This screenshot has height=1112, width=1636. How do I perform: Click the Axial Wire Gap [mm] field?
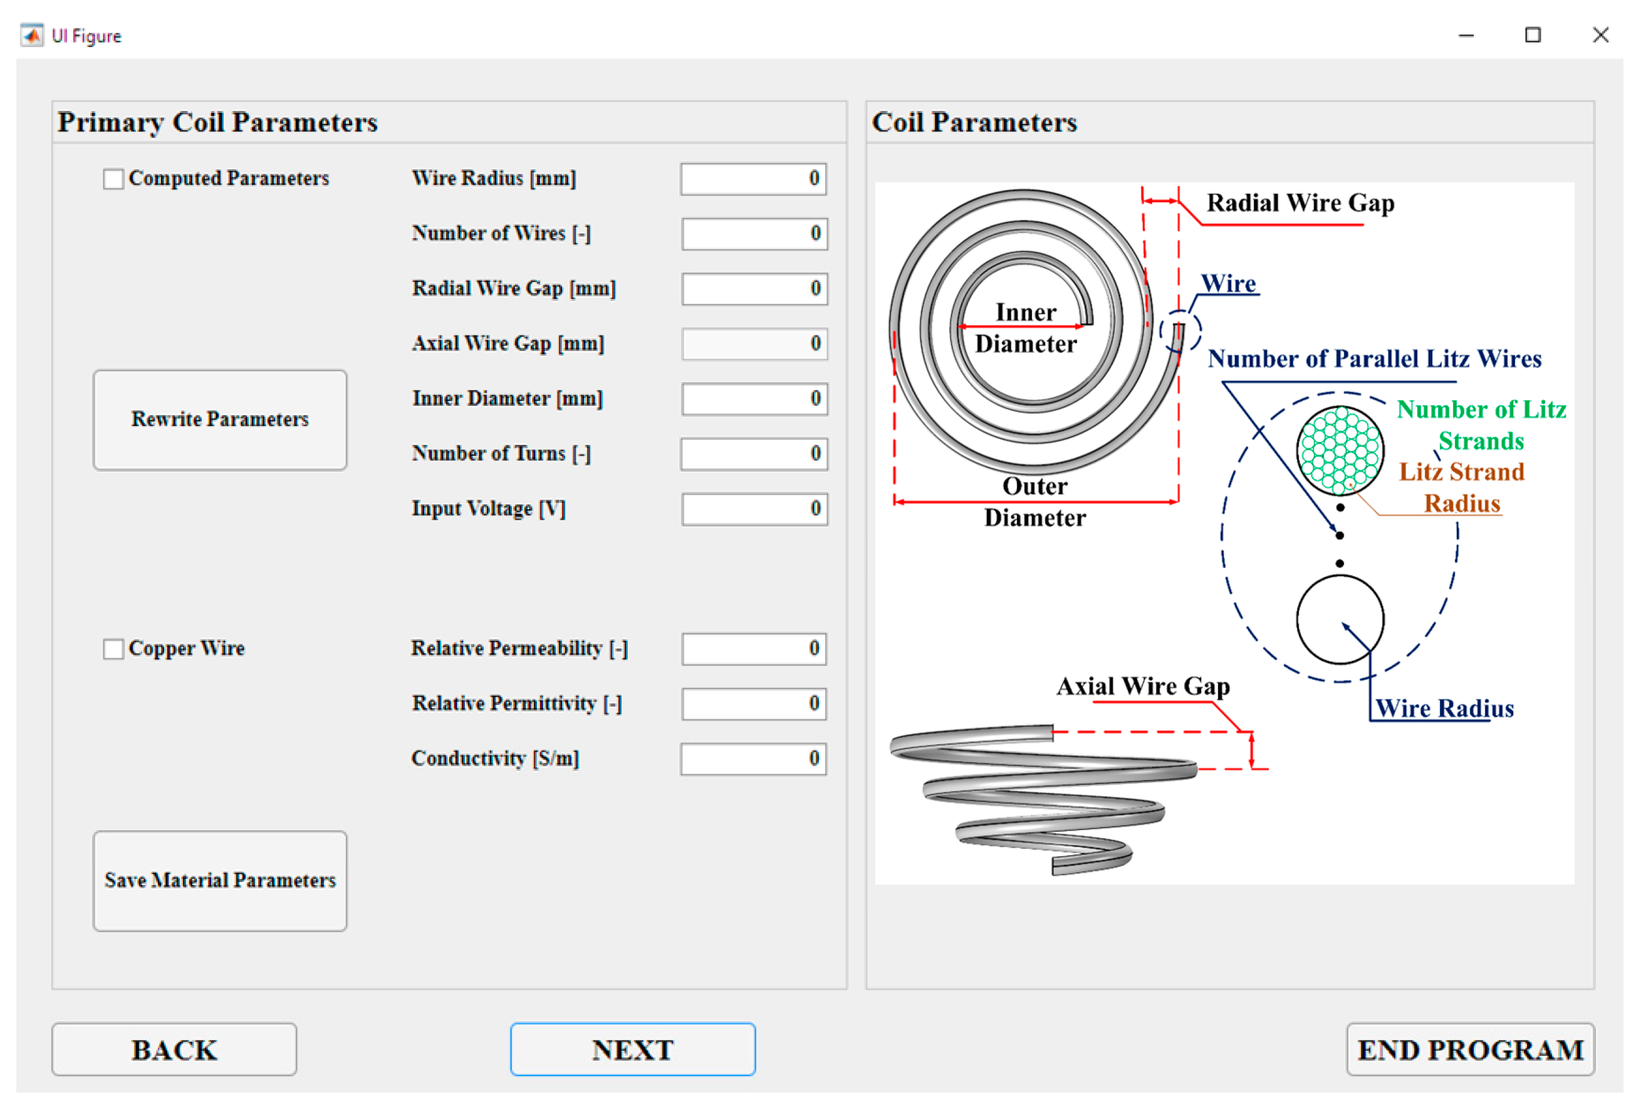[754, 344]
